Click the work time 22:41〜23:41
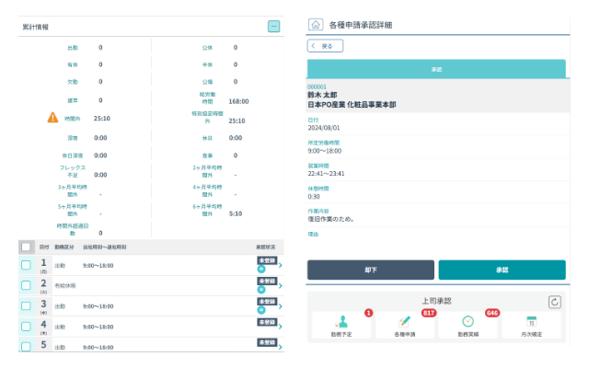 pyautogui.click(x=326, y=174)
